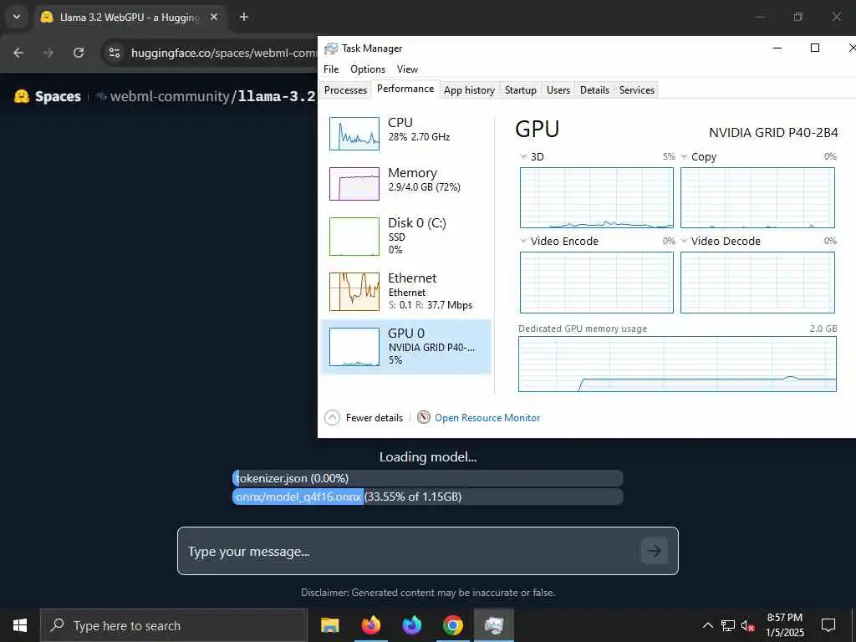Expand the Video Encode engine dropdown

523,241
